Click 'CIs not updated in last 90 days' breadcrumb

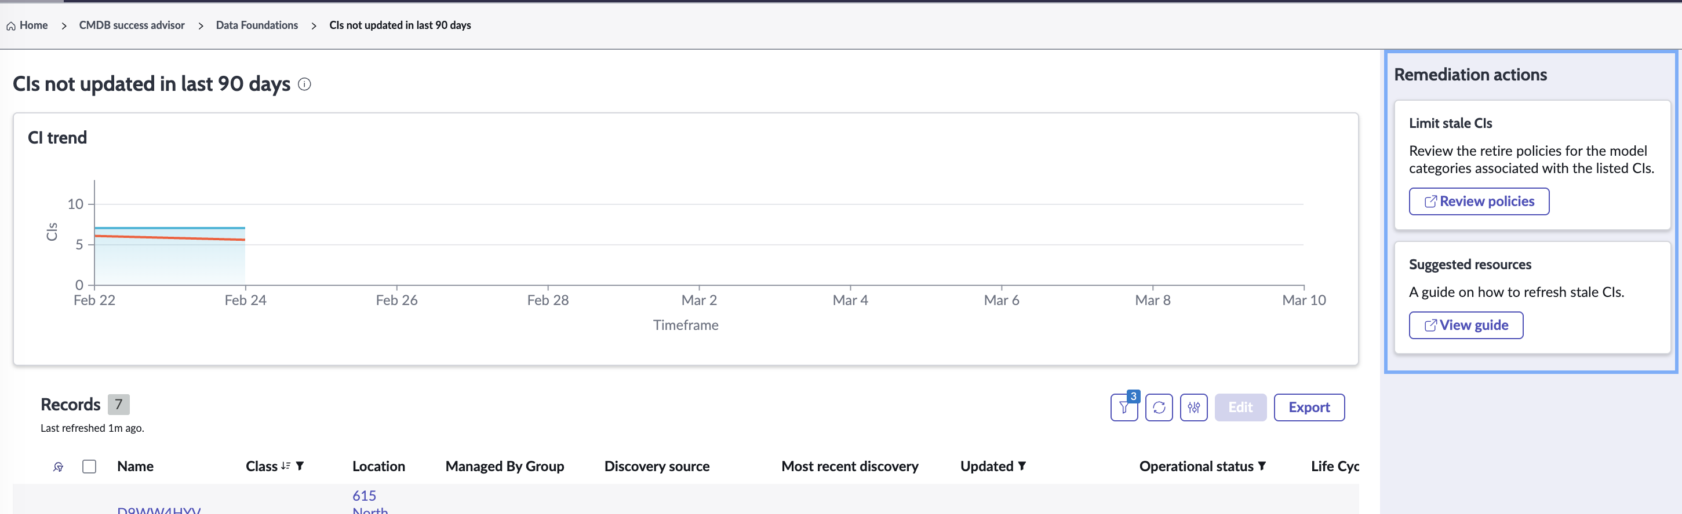(399, 25)
